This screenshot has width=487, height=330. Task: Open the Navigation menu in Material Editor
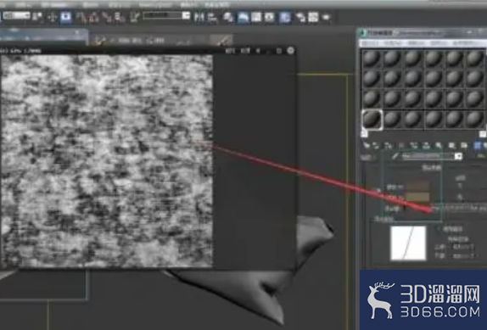pos(416,43)
